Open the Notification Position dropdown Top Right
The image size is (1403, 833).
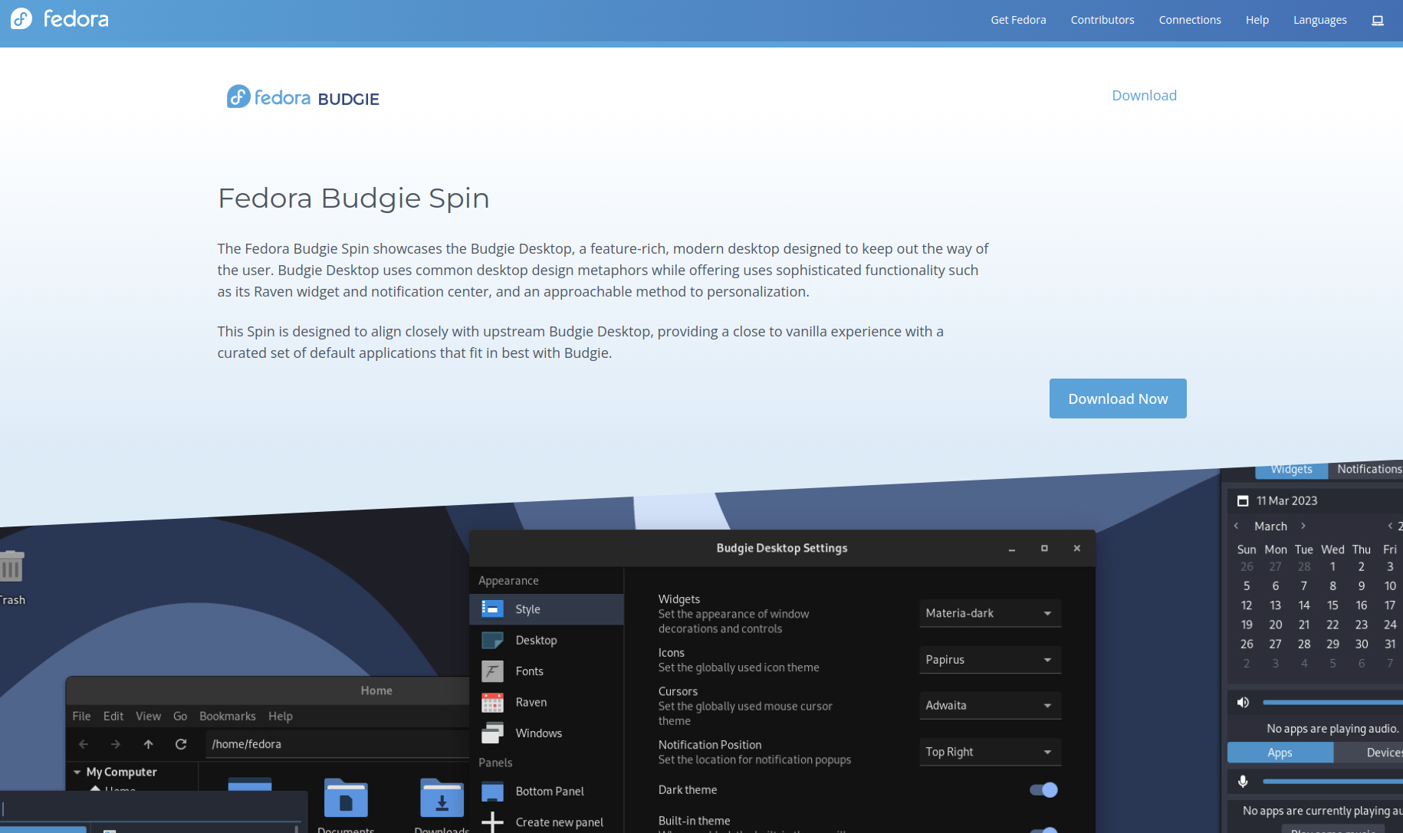pyautogui.click(x=990, y=752)
